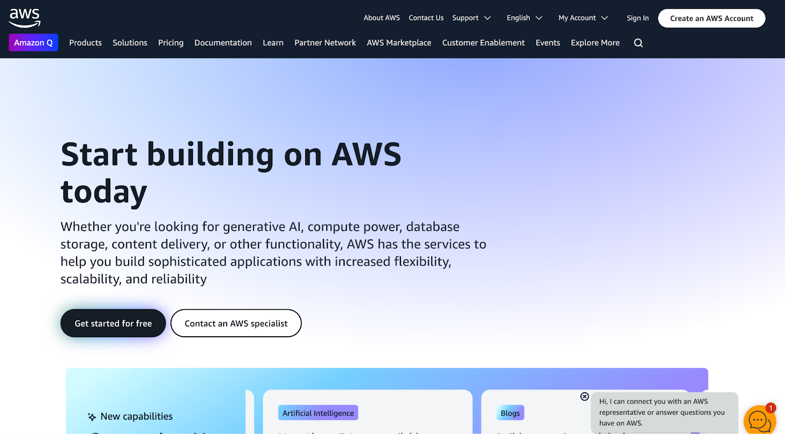Open AWS Marketplace menu

[399, 43]
